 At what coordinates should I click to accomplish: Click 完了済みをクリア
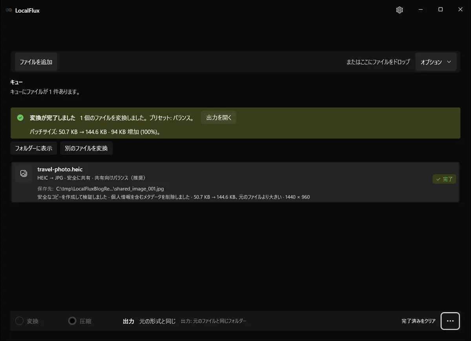[x=418, y=321]
